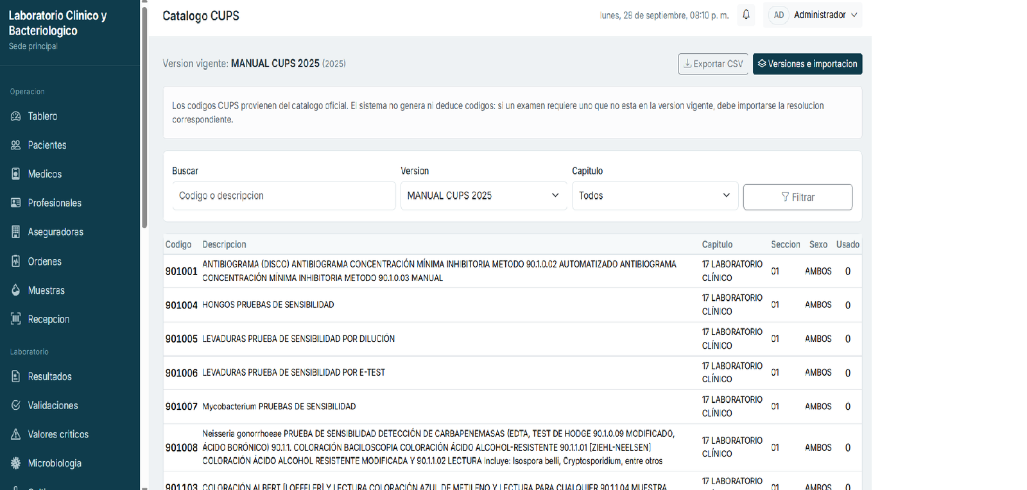Click the Pacientes people icon

16,145
